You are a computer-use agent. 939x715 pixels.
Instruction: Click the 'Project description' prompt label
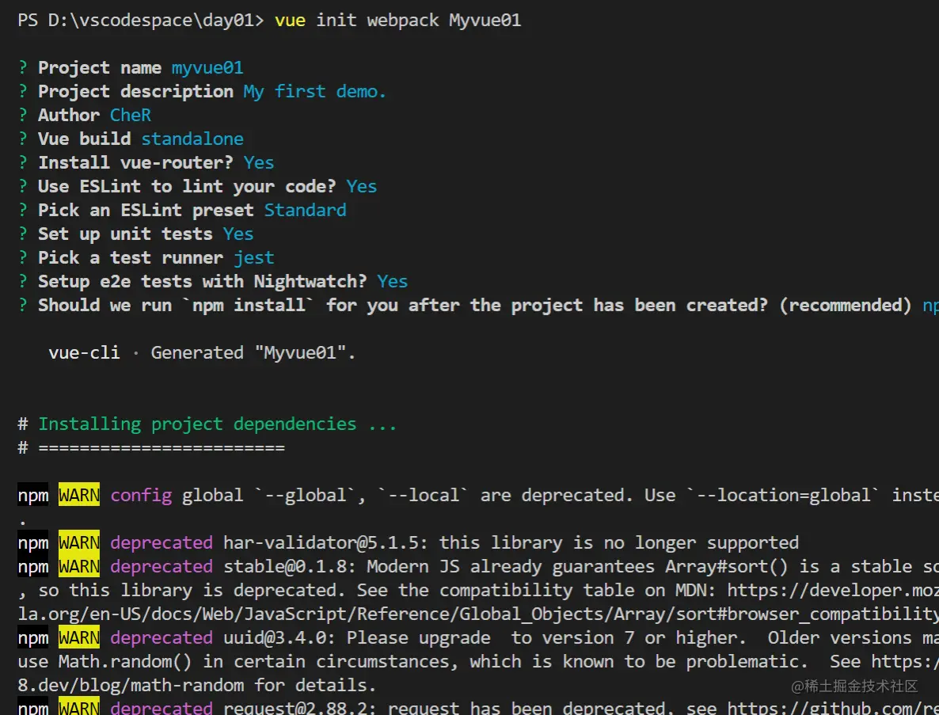point(136,92)
